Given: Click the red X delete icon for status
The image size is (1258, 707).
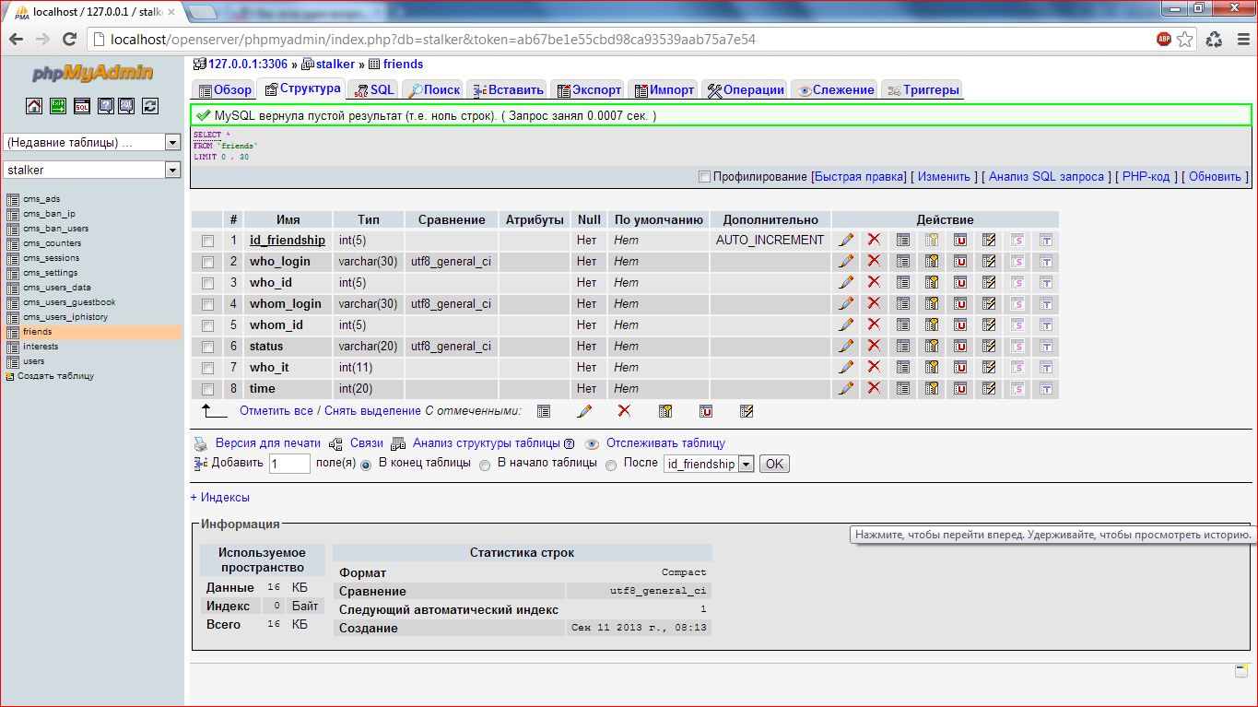Looking at the screenshot, I should 874,346.
